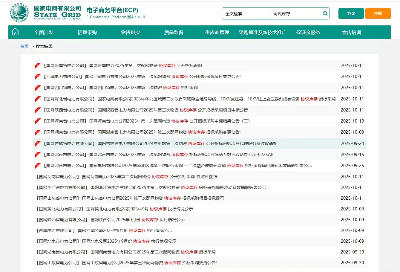Click the red flag icon beside 国网四川省电力公司 result
Viewport: 400px width, 272px height.
(x=37, y=88)
